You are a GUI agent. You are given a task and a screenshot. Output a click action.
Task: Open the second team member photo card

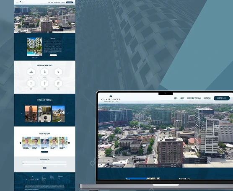36,143
